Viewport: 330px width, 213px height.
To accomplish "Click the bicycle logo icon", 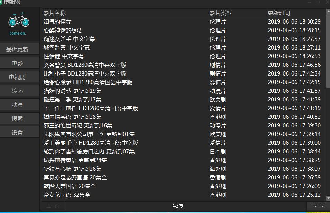I will click(x=19, y=20).
